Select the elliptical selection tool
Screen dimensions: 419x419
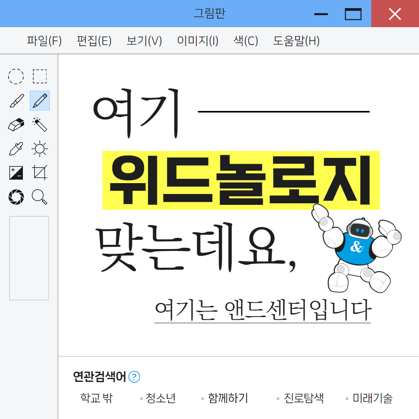point(16,76)
